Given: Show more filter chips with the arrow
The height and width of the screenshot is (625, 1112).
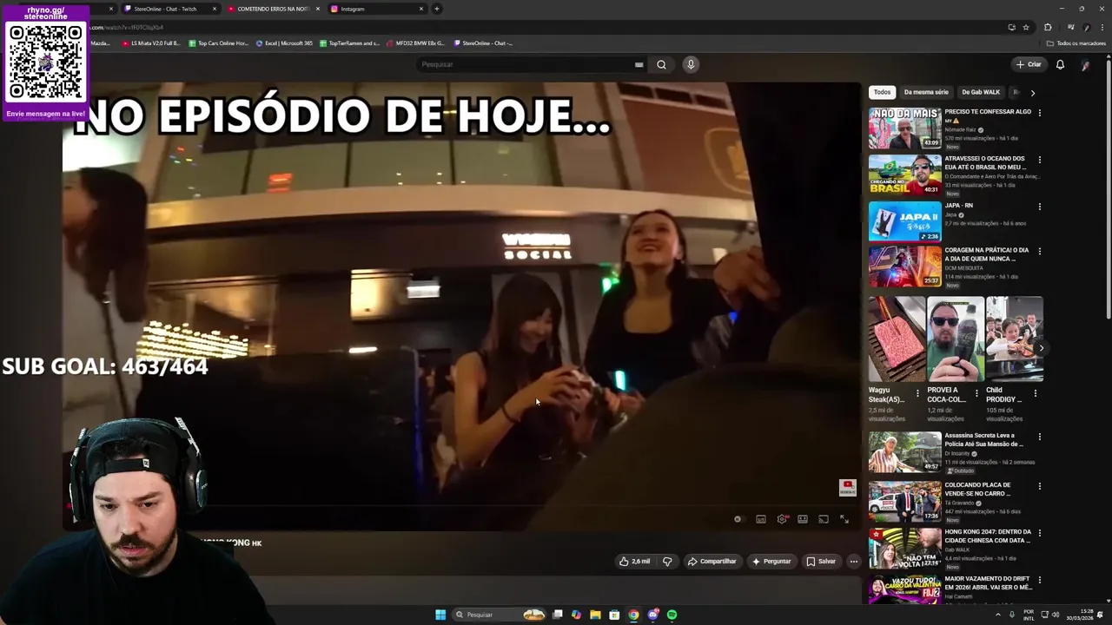Looking at the screenshot, I should click(1032, 92).
